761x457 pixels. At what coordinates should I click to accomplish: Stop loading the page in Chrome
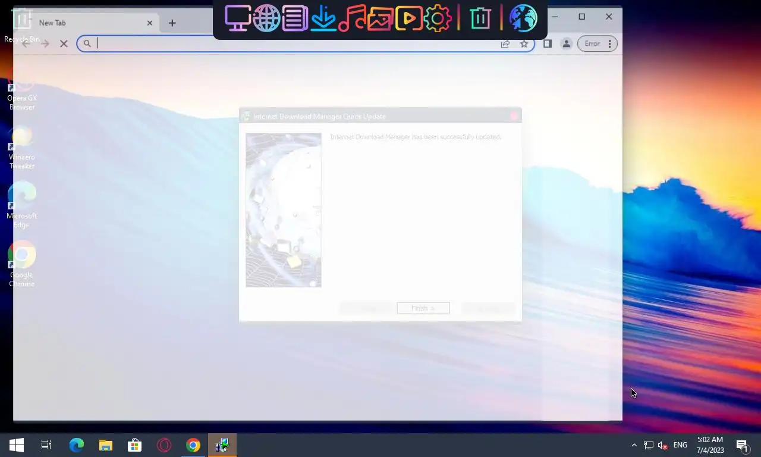pyautogui.click(x=64, y=43)
